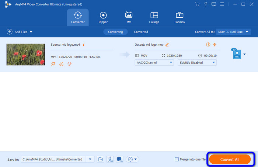Open Convert All to format dropdown
The width and height of the screenshot is (258, 167).
233,32
